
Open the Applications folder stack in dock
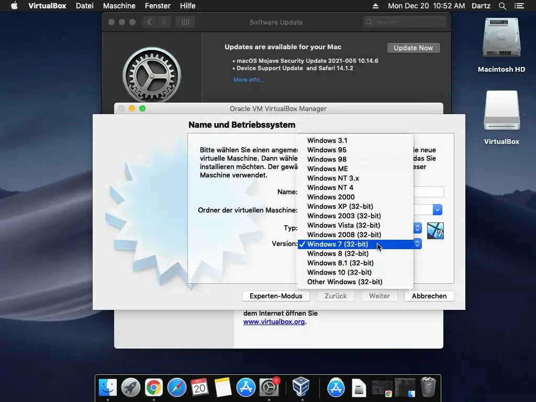[x=336, y=388]
